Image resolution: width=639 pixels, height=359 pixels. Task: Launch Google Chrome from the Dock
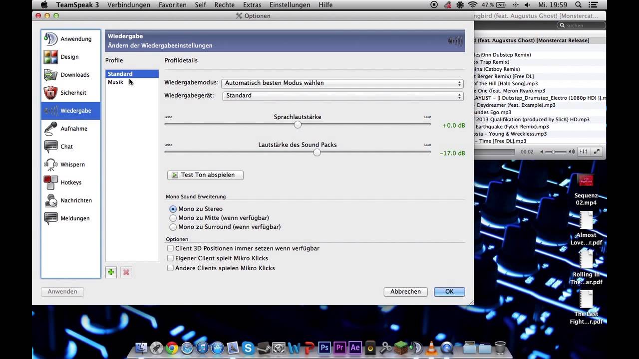[x=172, y=348]
